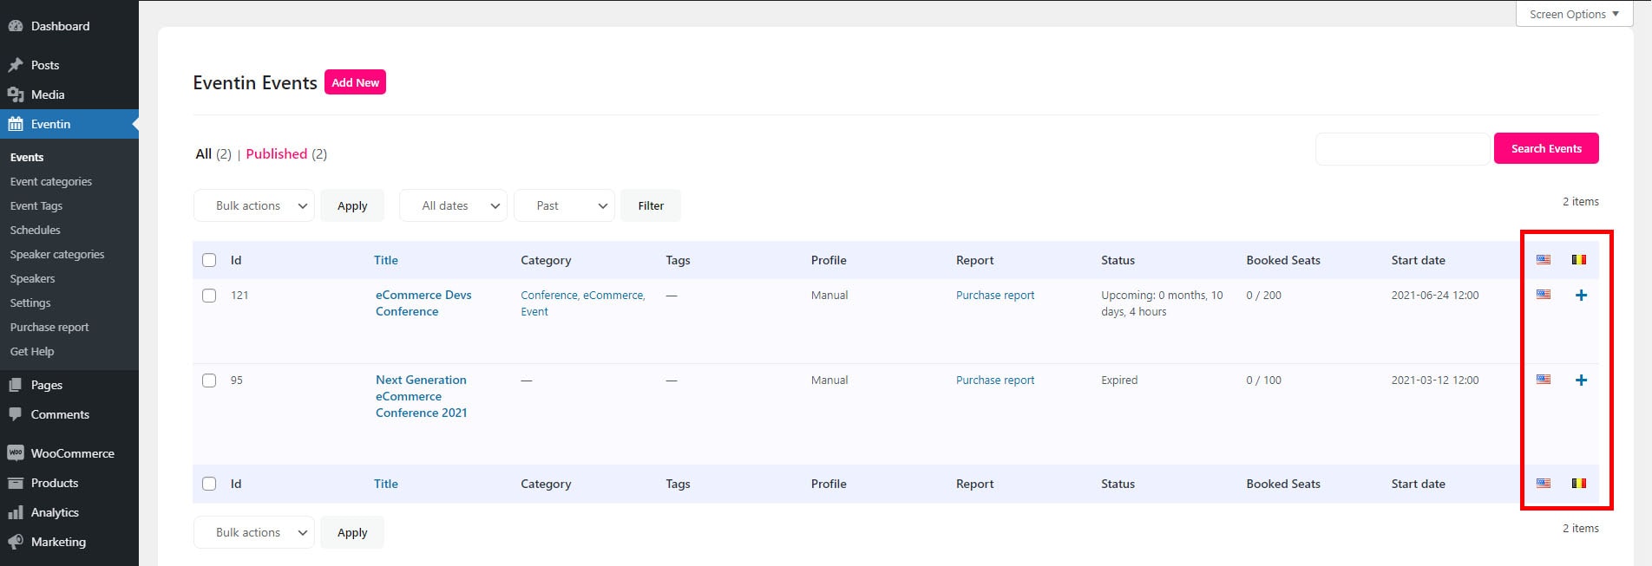
Task: Open the Past filter dropdown
Action: tap(564, 205)
